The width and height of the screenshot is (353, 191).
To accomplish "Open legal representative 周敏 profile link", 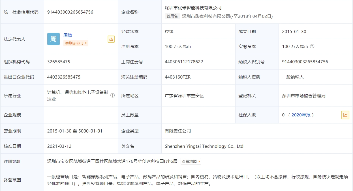I will tap(68, 35).
